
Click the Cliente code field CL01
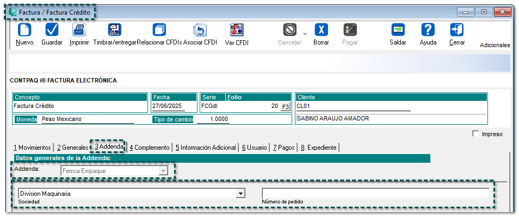click(x=354, y=106)
